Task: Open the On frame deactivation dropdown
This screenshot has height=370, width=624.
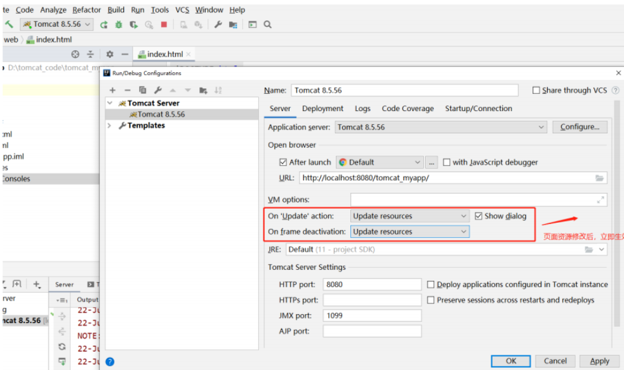Action: click(410, 232)
